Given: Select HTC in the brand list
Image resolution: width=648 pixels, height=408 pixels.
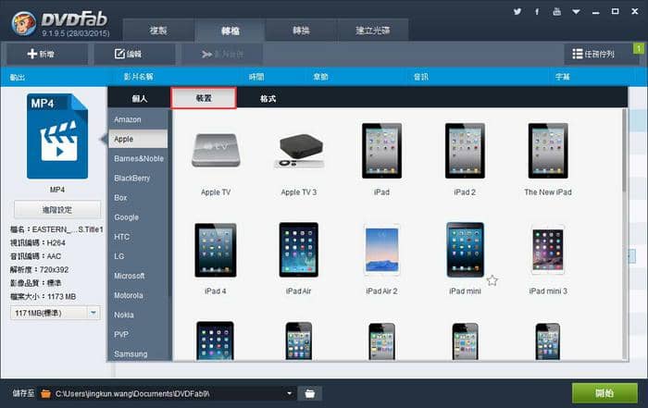Looking at the screenshot, I should (138, 237).
